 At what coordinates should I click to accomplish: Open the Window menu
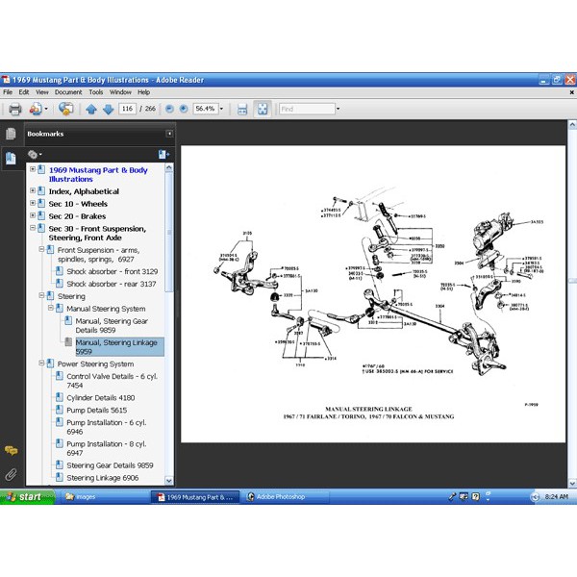(120, 92)
